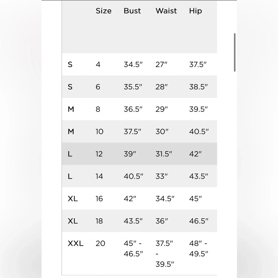The width and height of the screenshot is (278, 278).
Task: Select the 33" waist value
Action: tap(162, 176)
